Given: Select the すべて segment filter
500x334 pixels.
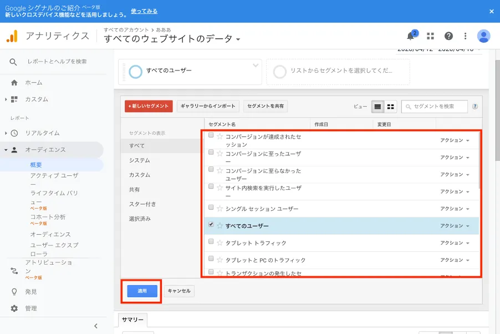Looking at the screenshot, I should 137,145.
